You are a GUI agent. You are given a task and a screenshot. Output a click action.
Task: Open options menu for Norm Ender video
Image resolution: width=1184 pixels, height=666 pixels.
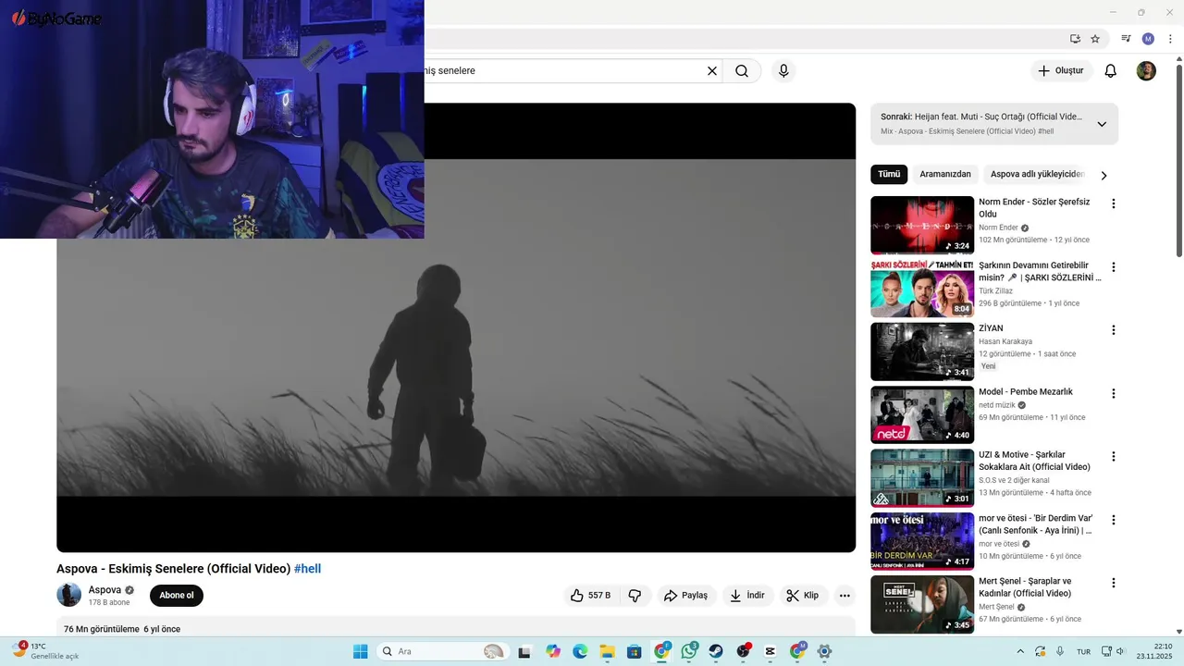1114,203
